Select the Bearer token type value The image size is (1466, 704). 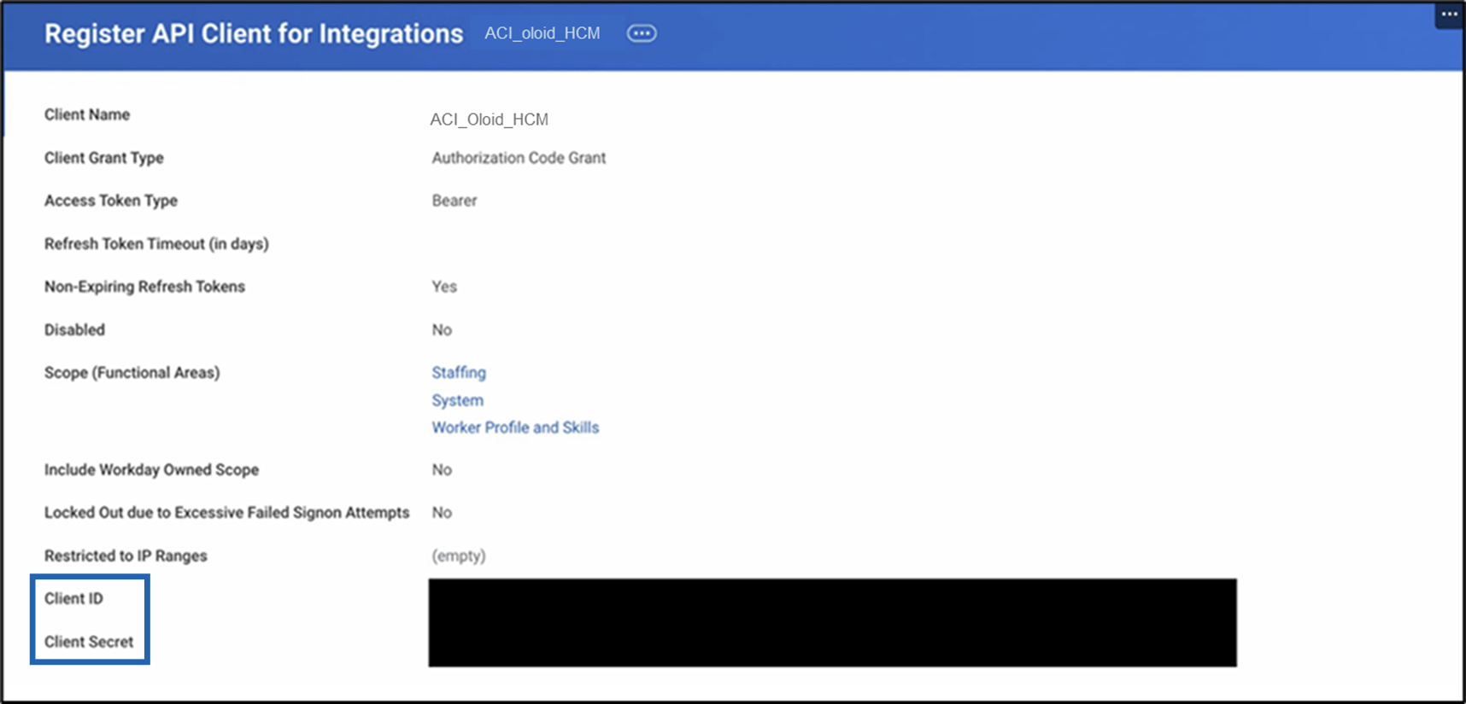coord(454,201)
